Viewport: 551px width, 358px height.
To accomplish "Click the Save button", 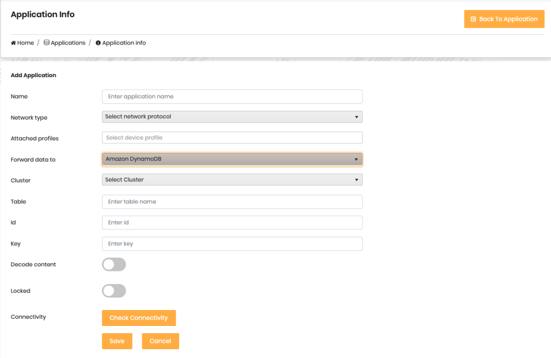I will [x=117, y=341].
